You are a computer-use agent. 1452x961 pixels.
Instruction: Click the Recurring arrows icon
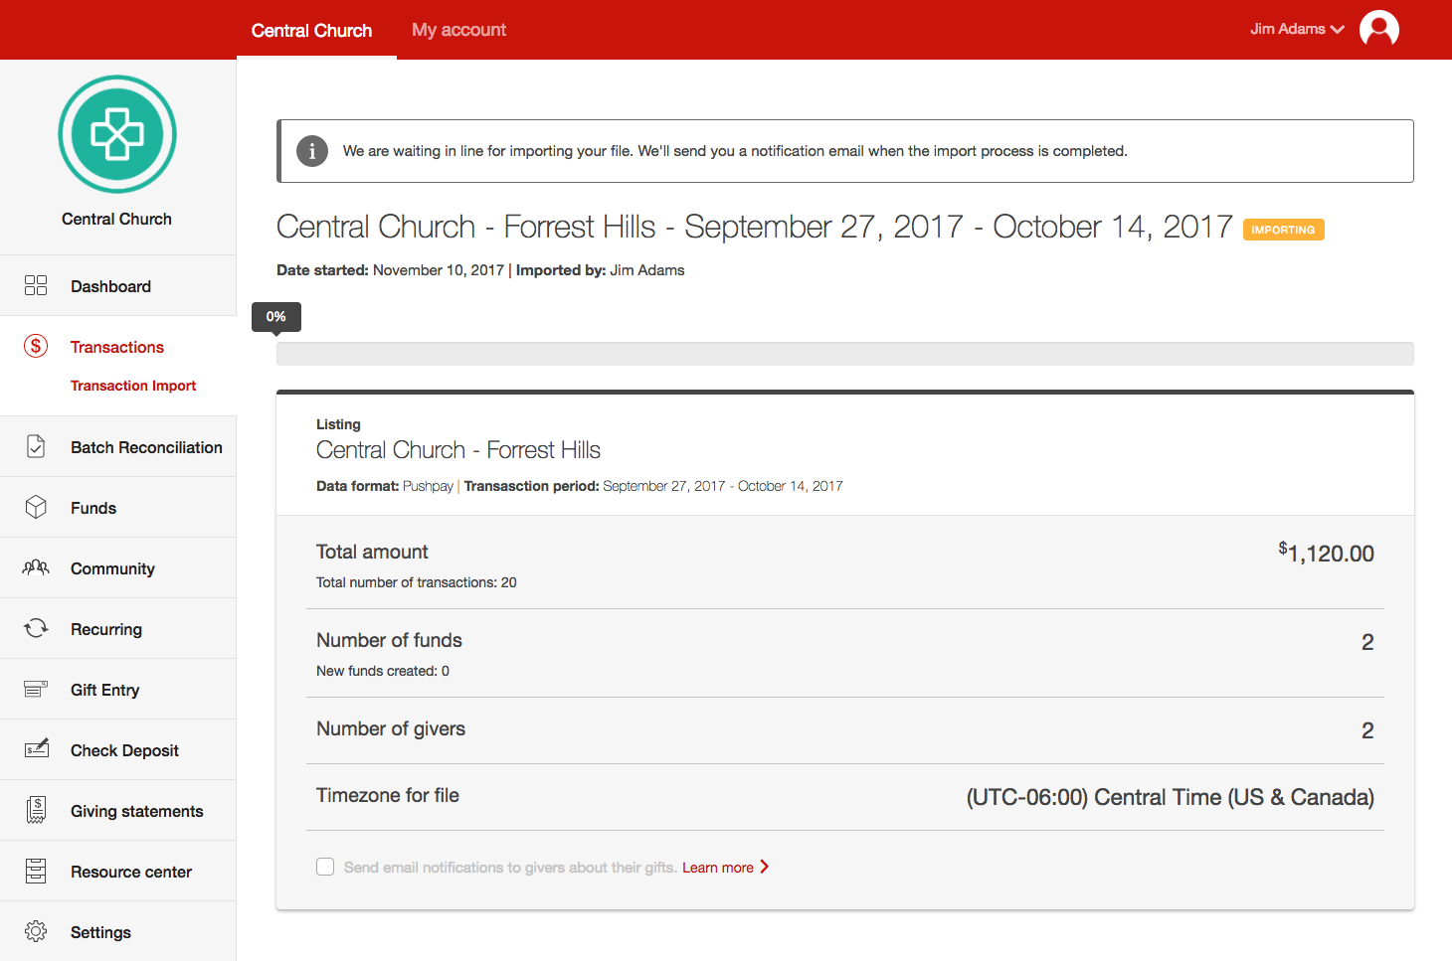pos(36,628)
